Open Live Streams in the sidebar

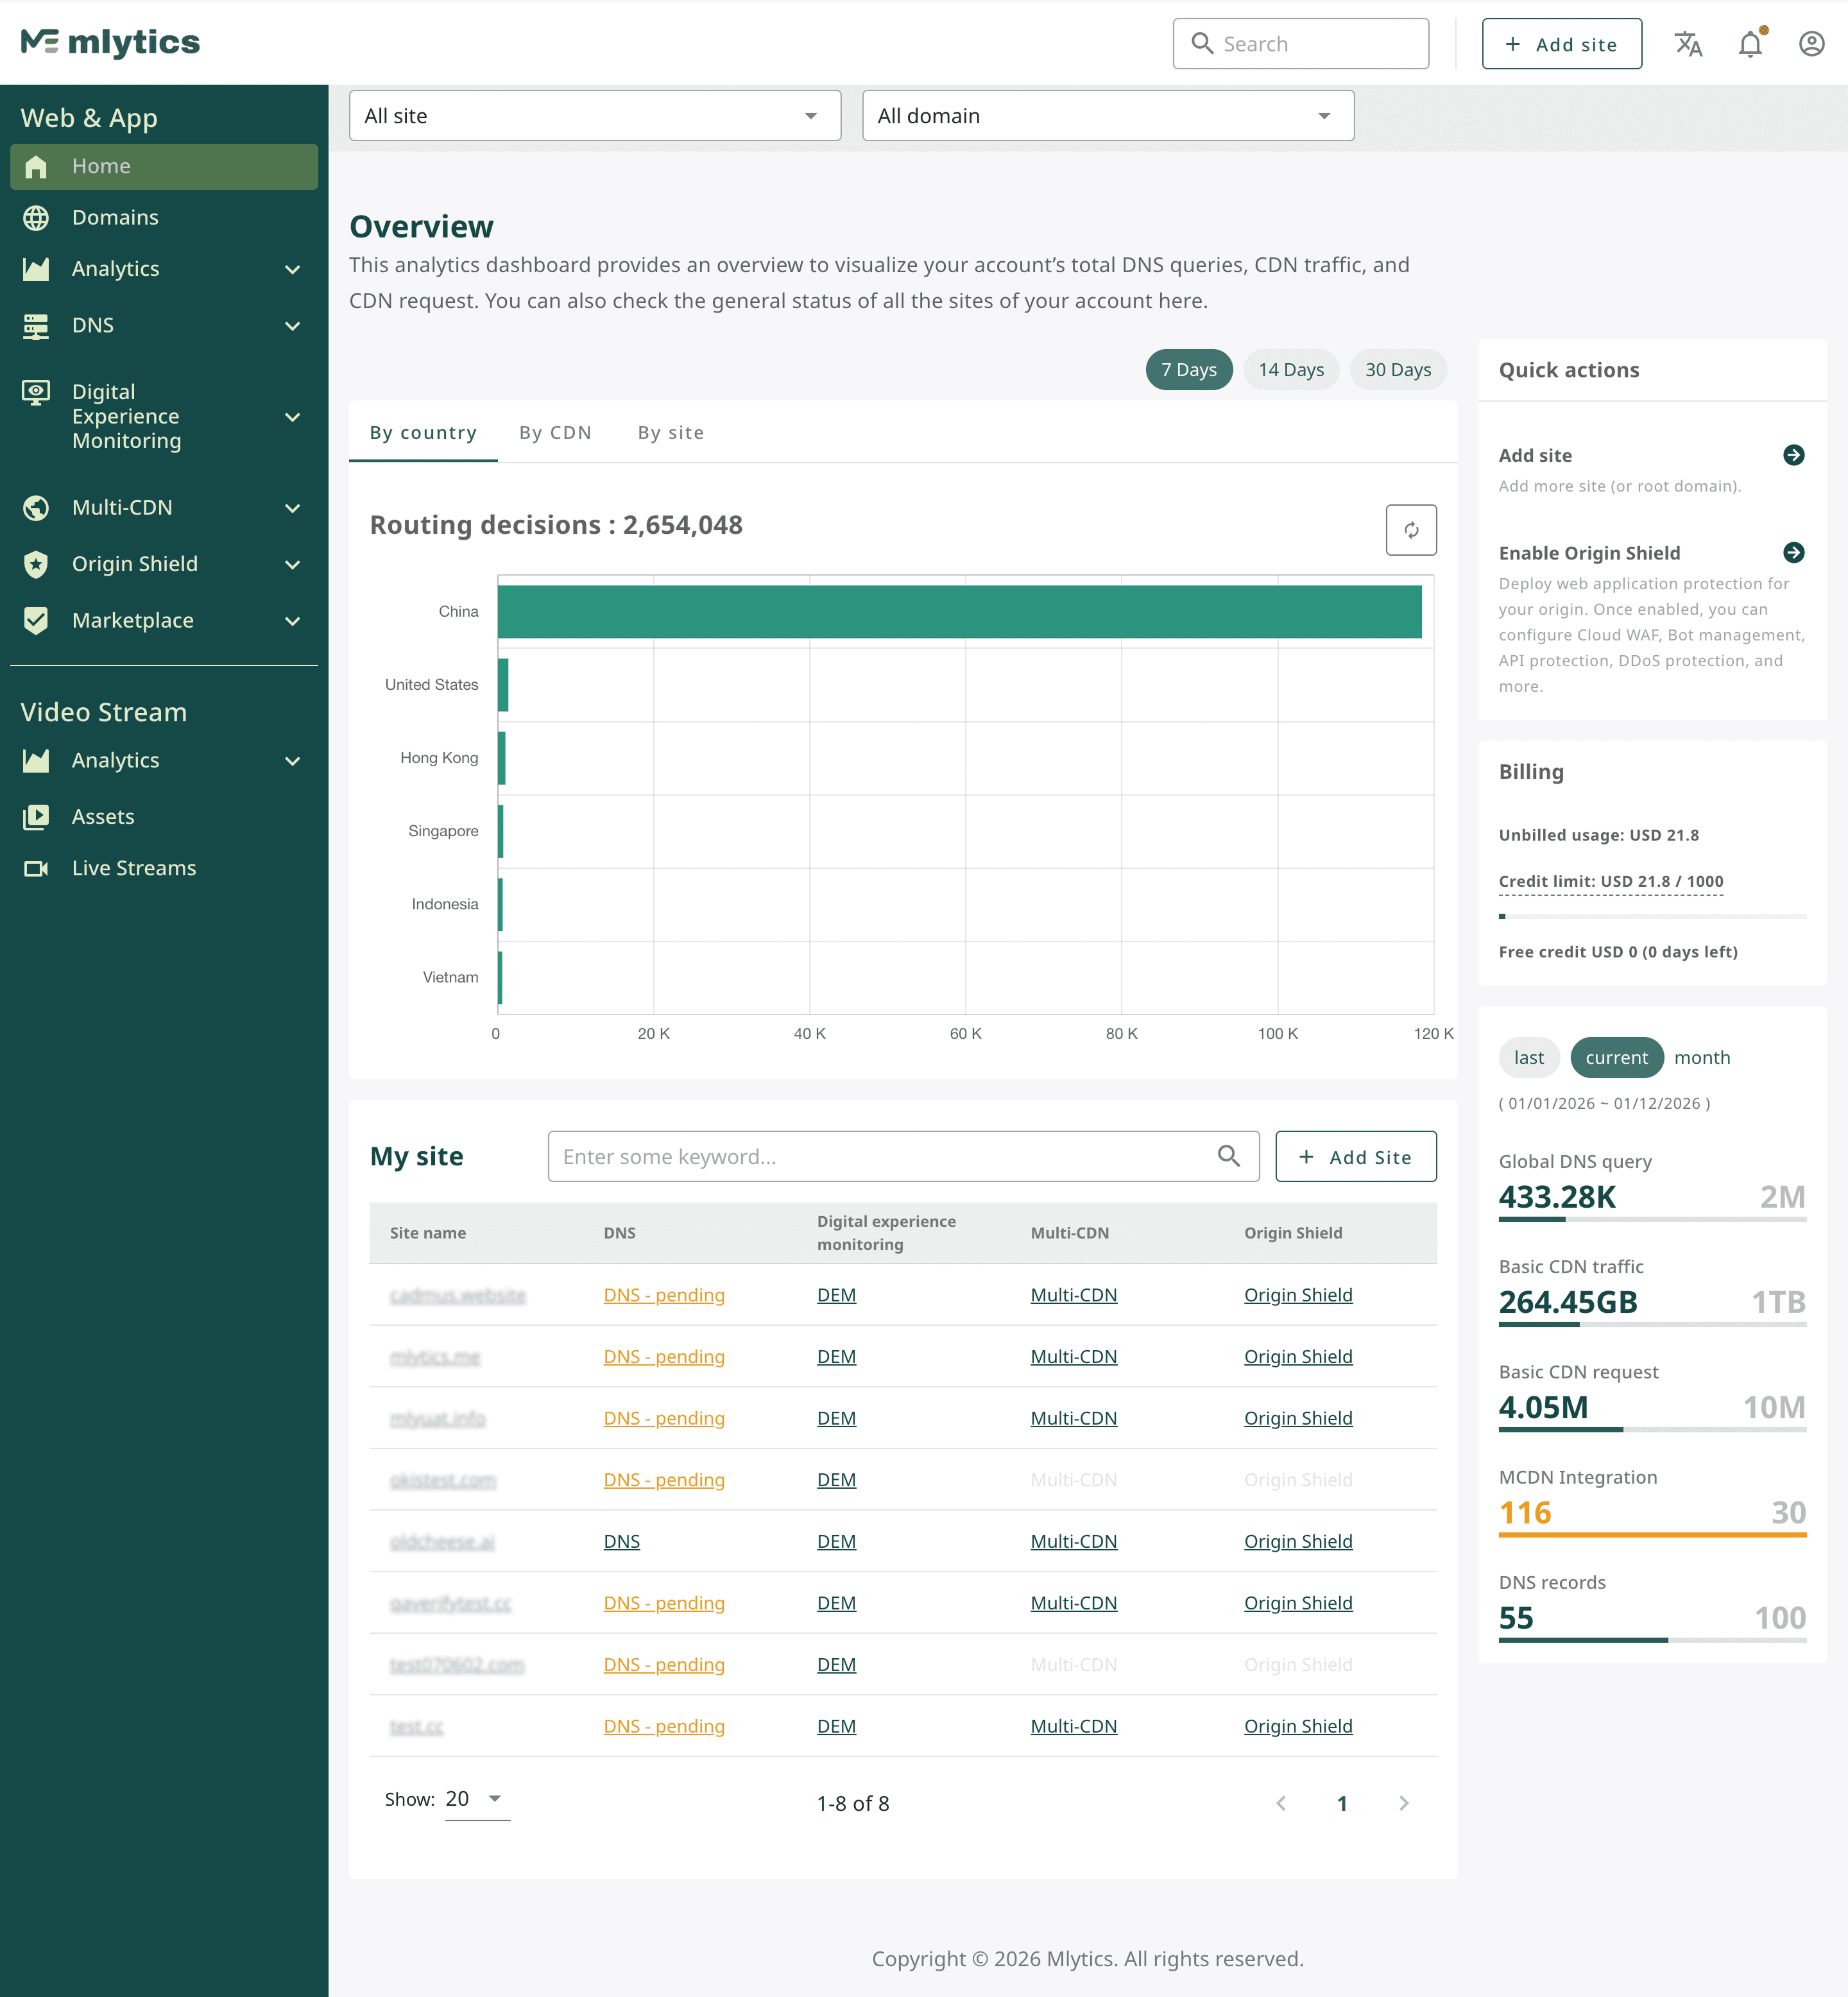pos(133,868)
